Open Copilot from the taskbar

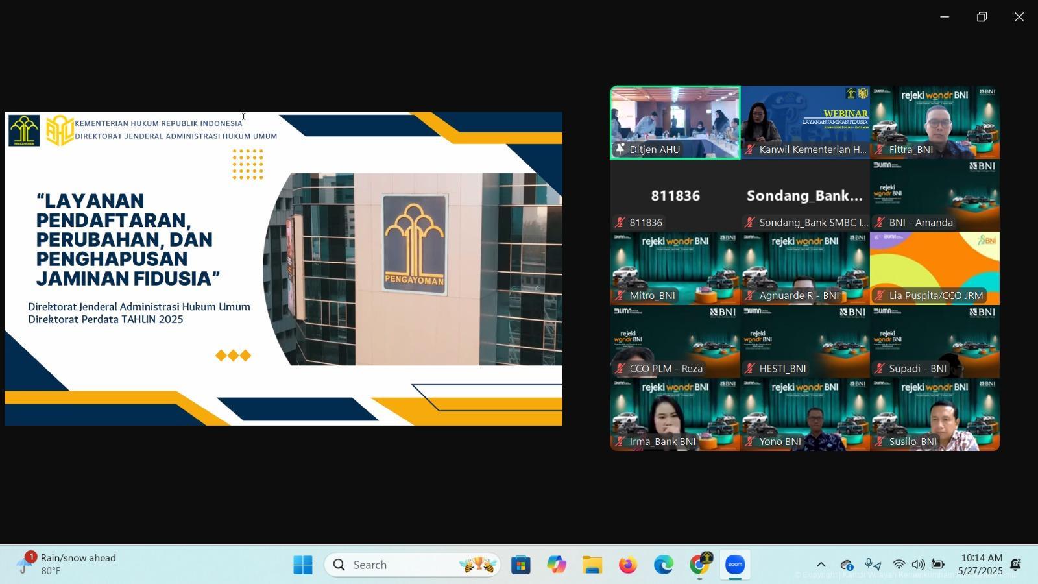click(x=556, y=565)
